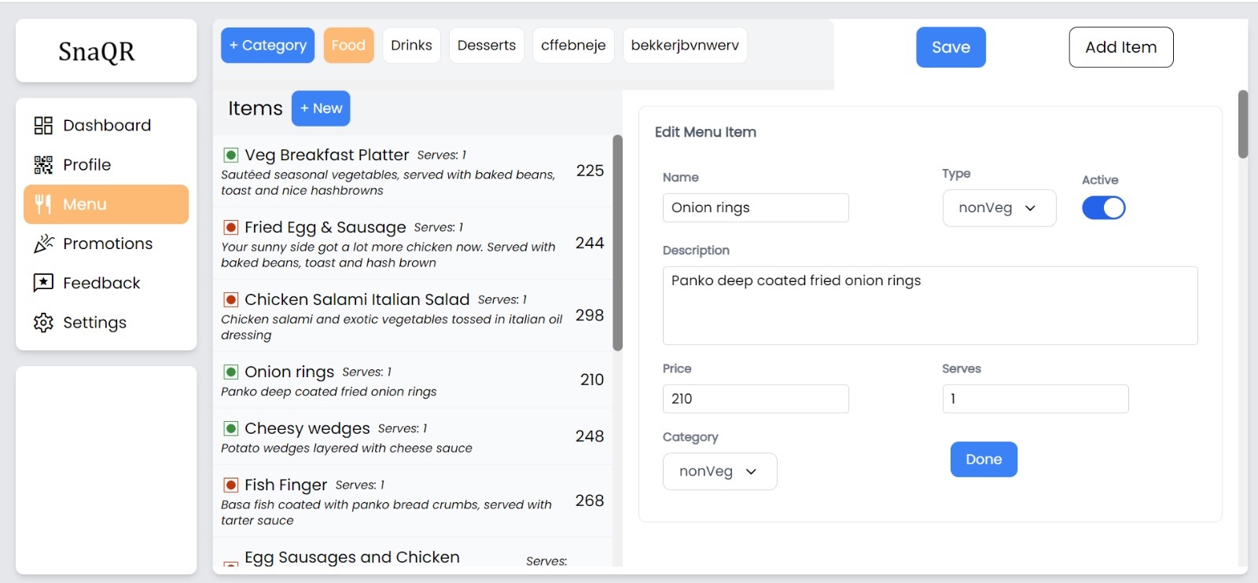This screenshot has width=1258, height=583.
Task: Open the Category dropdown in edit form
Action: tap(719, 471)
